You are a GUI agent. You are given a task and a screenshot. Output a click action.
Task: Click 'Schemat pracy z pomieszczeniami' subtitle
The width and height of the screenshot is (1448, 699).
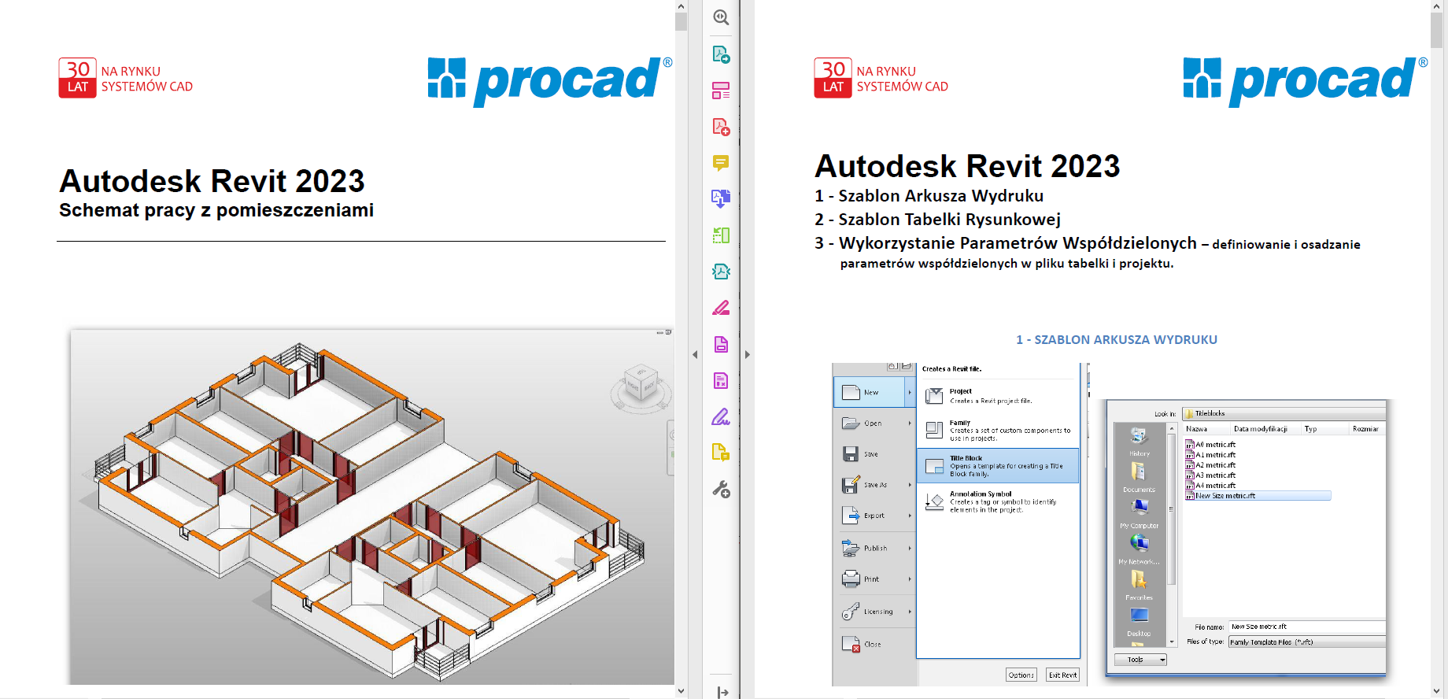point(216,210)
